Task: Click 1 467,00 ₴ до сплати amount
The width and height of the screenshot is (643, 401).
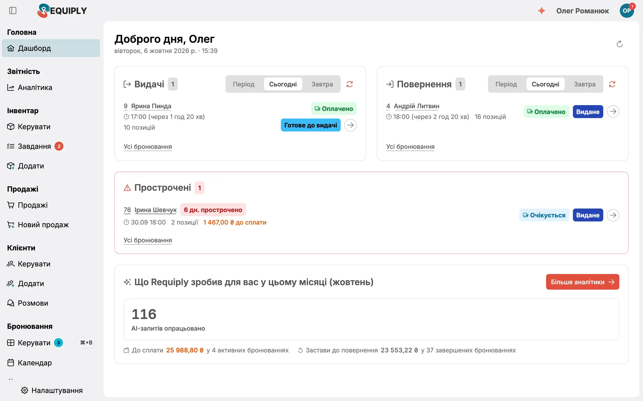Action: tap(235, 222)
